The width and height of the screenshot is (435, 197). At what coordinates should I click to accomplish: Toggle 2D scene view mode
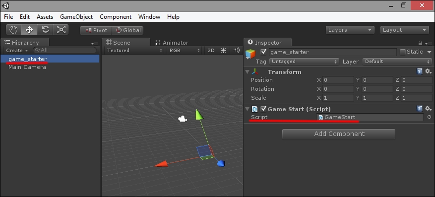click(x=211, y=50)
